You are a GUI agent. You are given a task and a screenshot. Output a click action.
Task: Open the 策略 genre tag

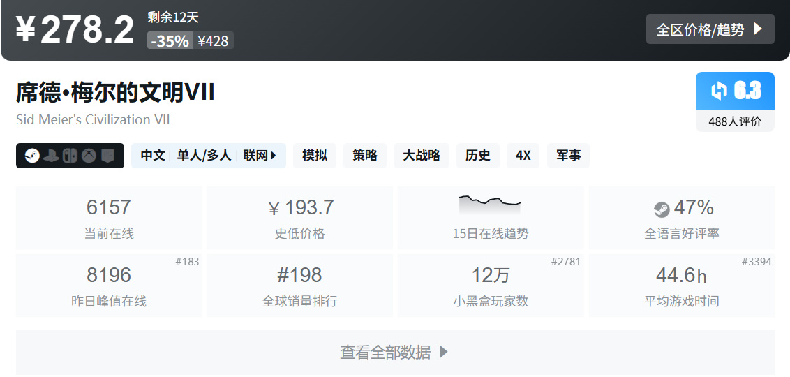pos(365,156)
